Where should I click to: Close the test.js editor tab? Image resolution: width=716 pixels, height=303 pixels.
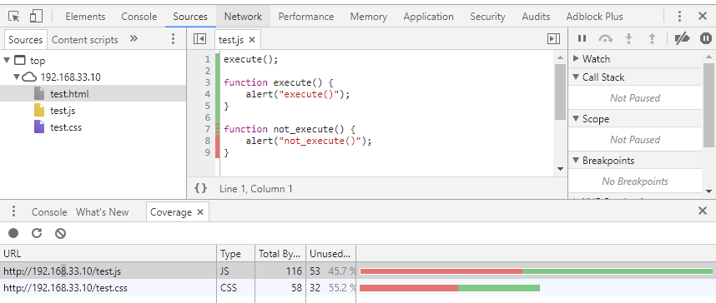pos(252,40)
